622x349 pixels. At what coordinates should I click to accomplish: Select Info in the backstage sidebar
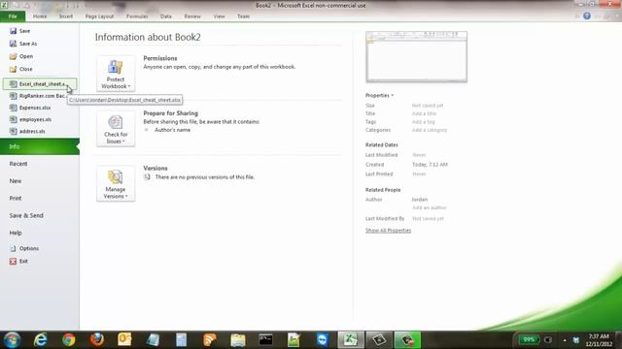click(40, 146)
